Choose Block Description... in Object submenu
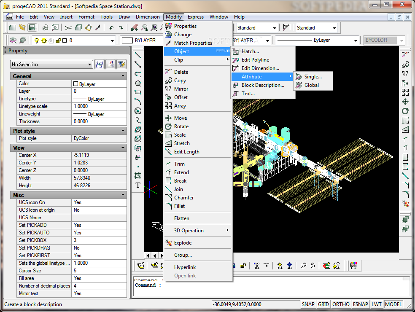 pyautogui.click(x=263, y=85)
